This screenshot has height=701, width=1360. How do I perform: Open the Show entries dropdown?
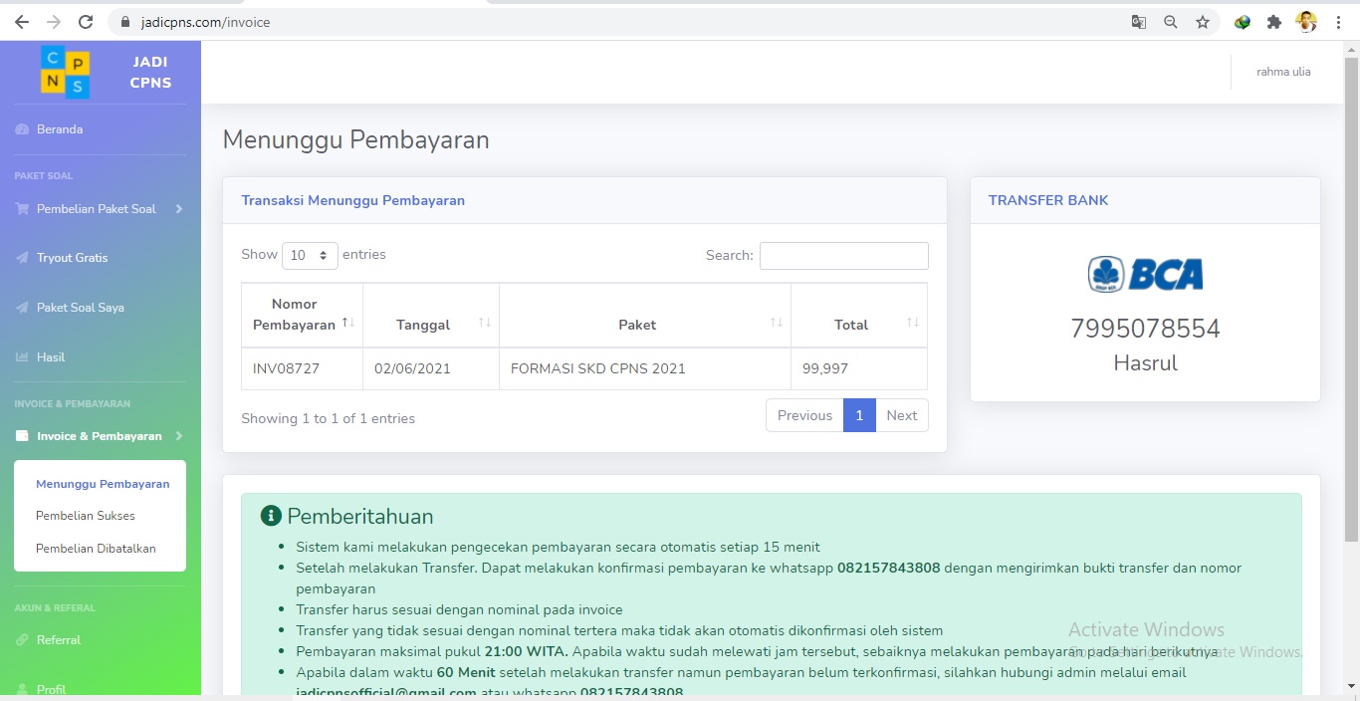tap(310, 255)
